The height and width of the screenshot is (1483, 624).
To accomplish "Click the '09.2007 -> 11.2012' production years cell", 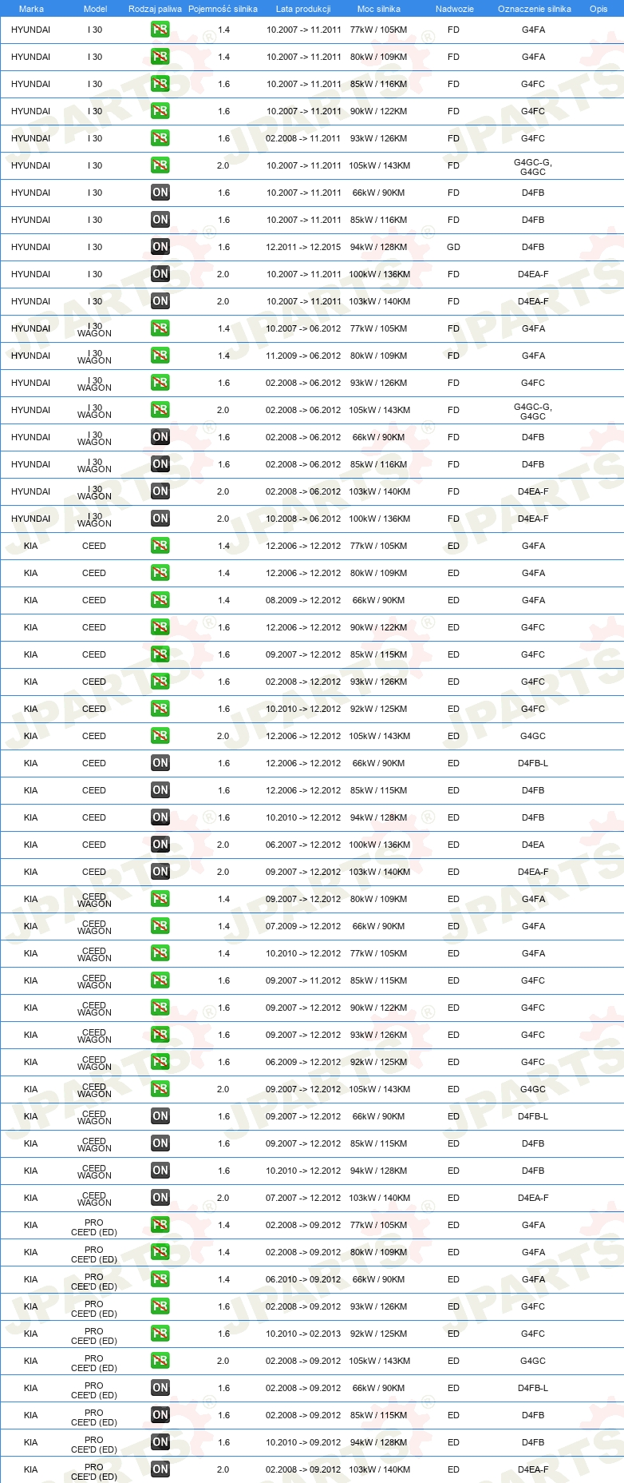I will pos(303,980).
